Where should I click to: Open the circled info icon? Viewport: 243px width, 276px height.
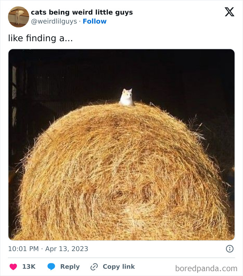click(x=229, y=249)
